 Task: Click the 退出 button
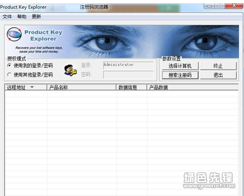coord(218,75)
